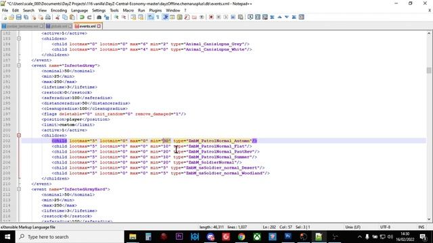
Task: Toggle the indent guide toolbar icon
Action: 165,17
